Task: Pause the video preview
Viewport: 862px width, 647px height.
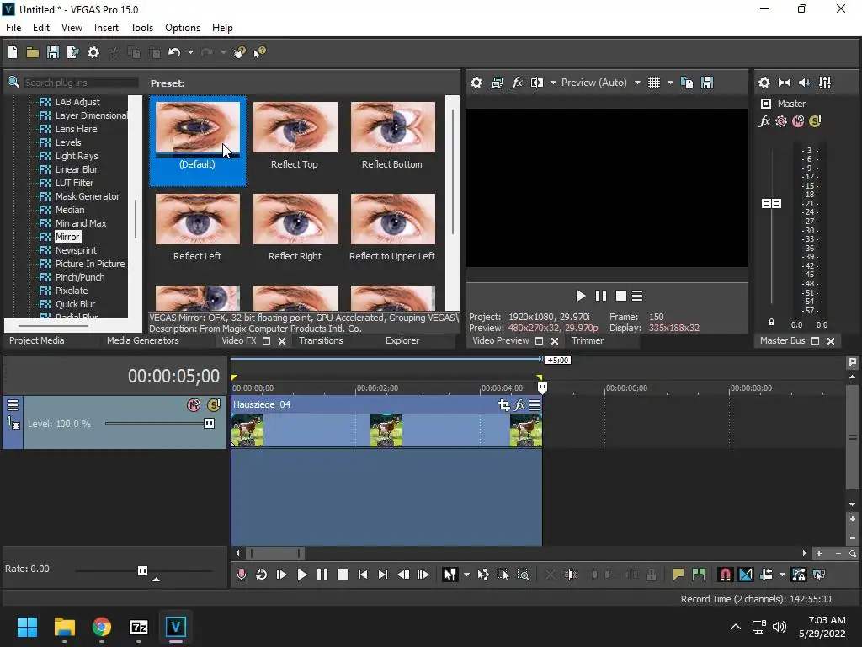Action: pos(601,296)
